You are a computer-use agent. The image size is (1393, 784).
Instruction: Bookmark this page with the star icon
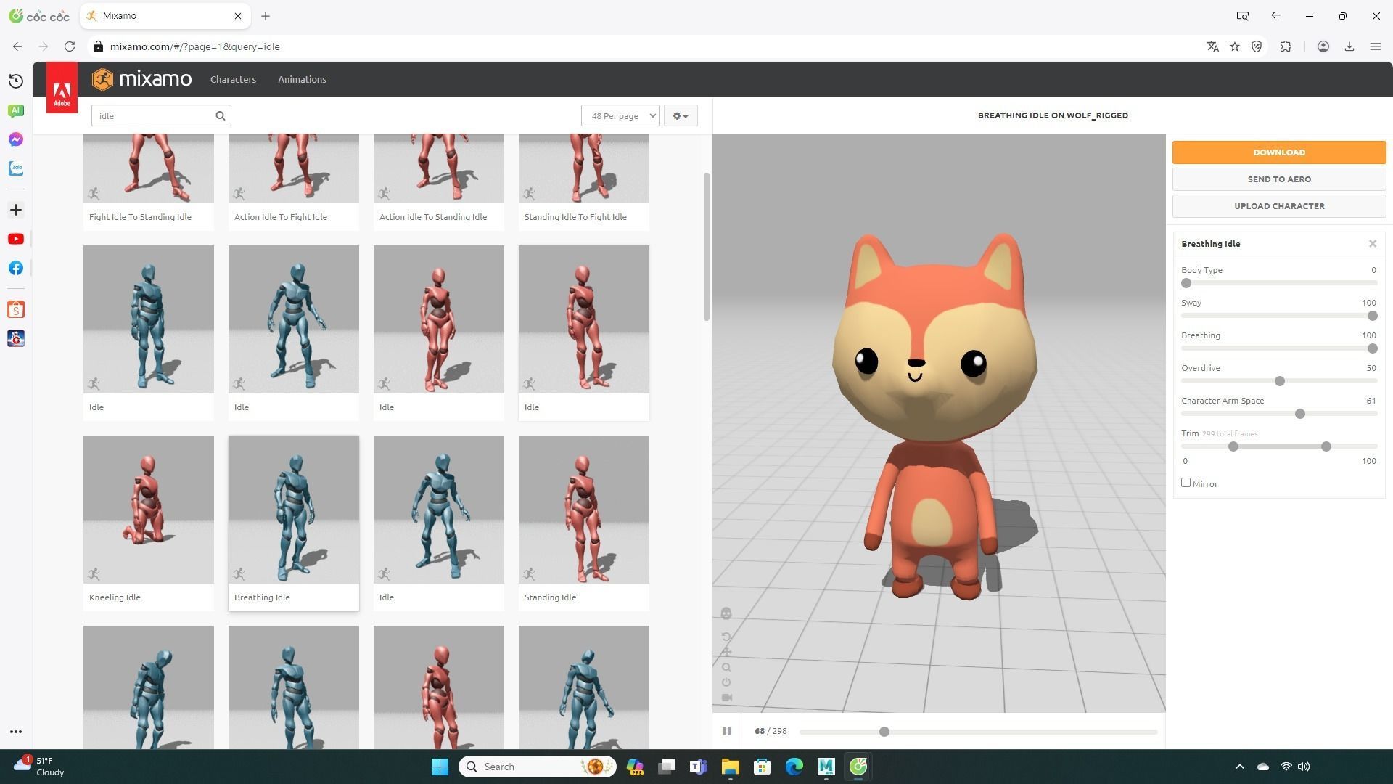[1235, 46]
